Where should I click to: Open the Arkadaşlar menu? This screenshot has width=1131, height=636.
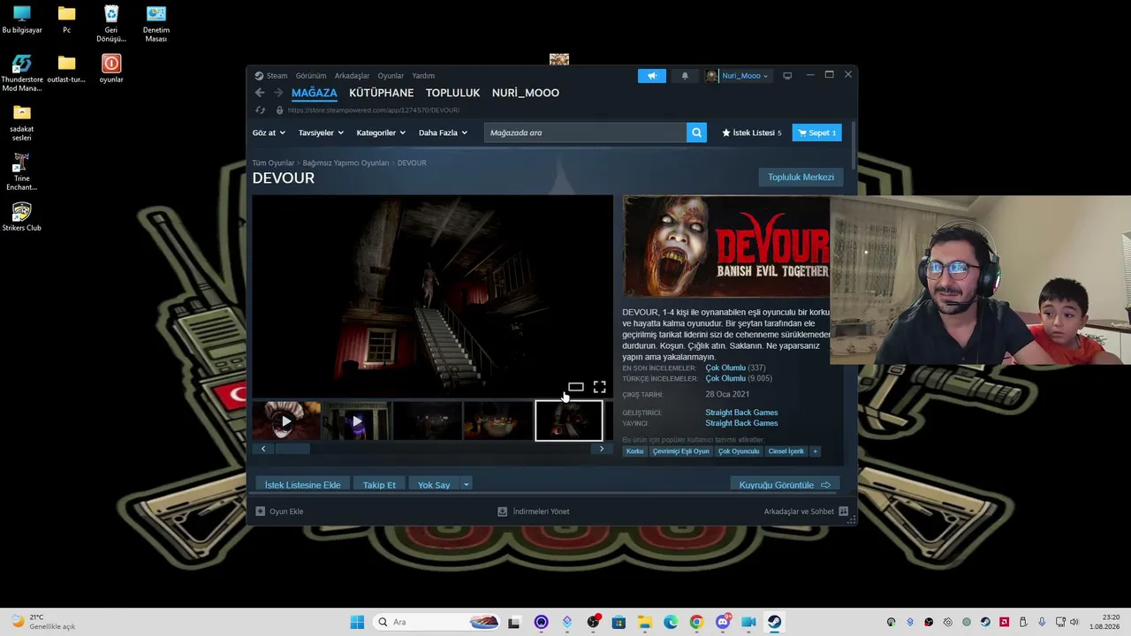click(352, 76)
